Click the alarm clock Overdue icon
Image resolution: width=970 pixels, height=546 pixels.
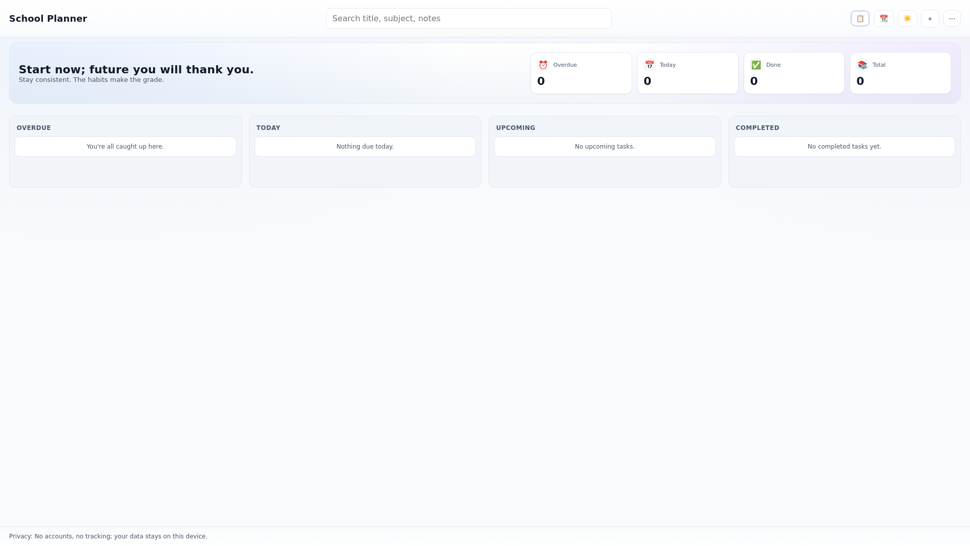pos(543,65)
